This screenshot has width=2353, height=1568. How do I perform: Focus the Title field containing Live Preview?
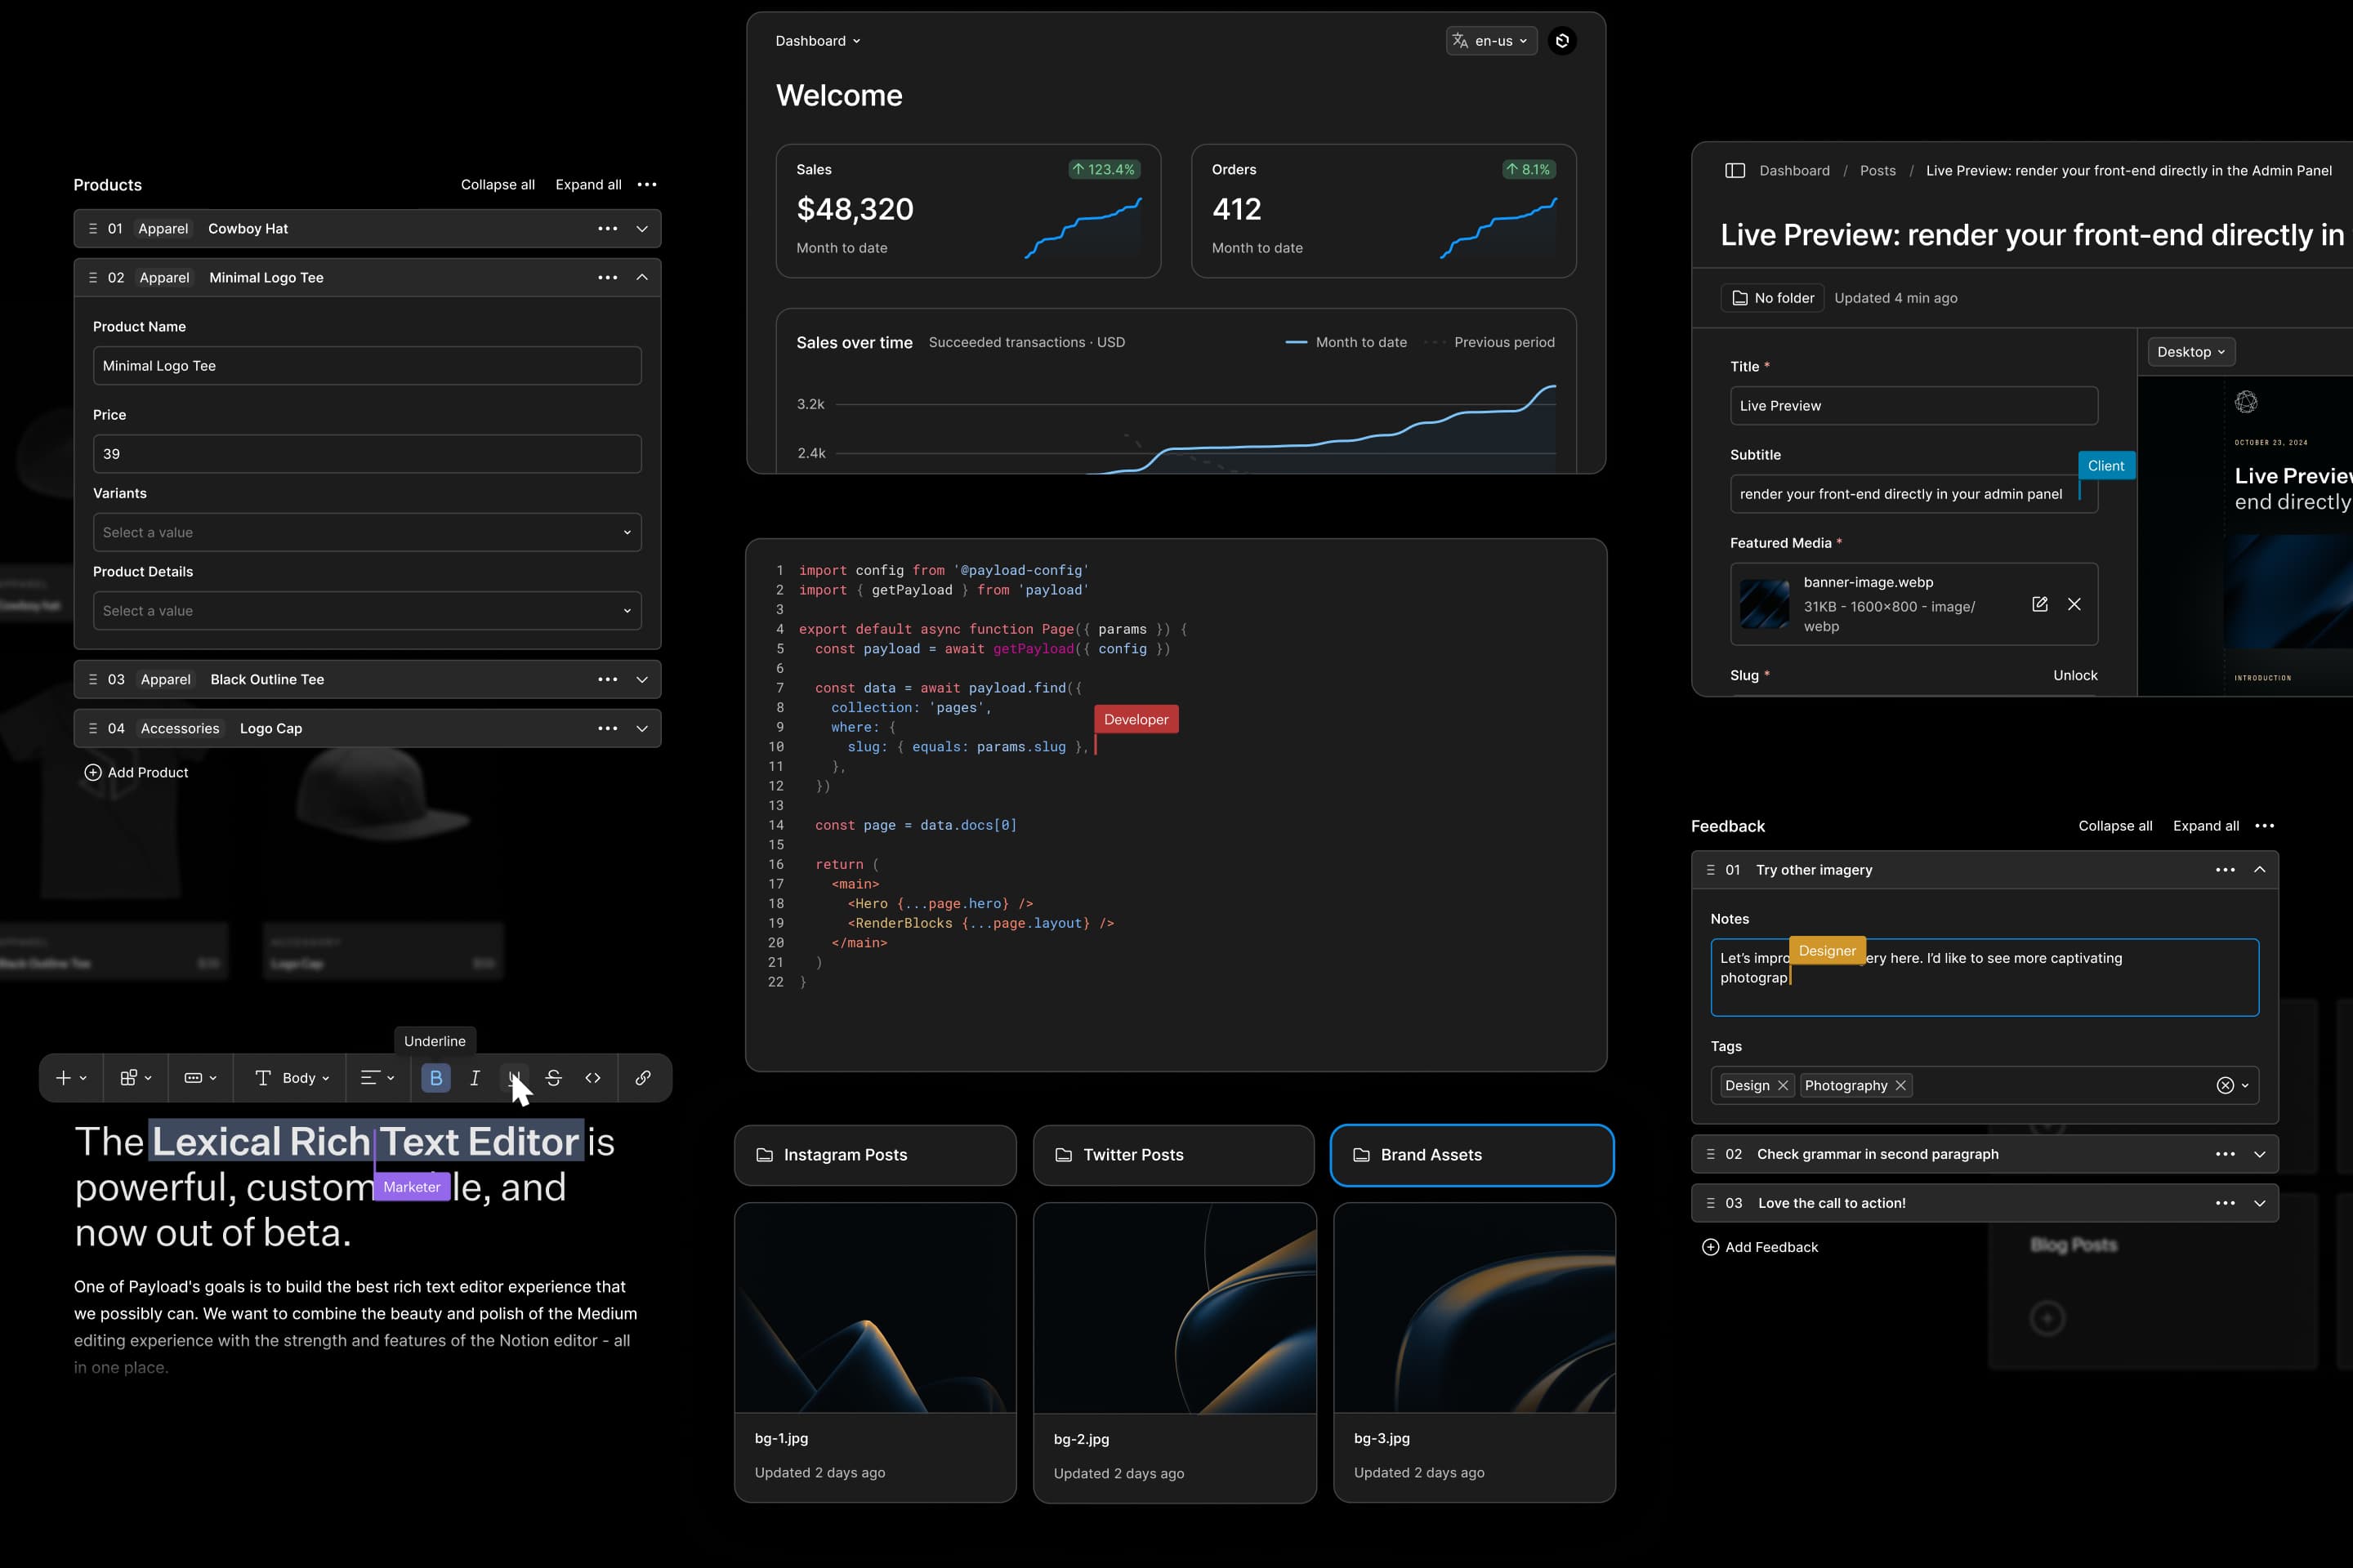[1913, 406]
